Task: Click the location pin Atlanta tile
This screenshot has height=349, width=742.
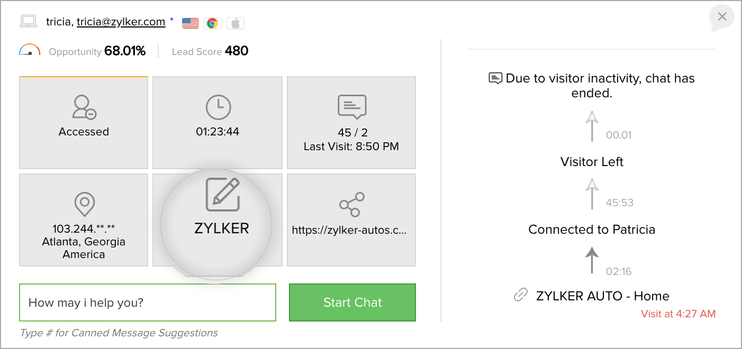Action: [x=84, y=220]
